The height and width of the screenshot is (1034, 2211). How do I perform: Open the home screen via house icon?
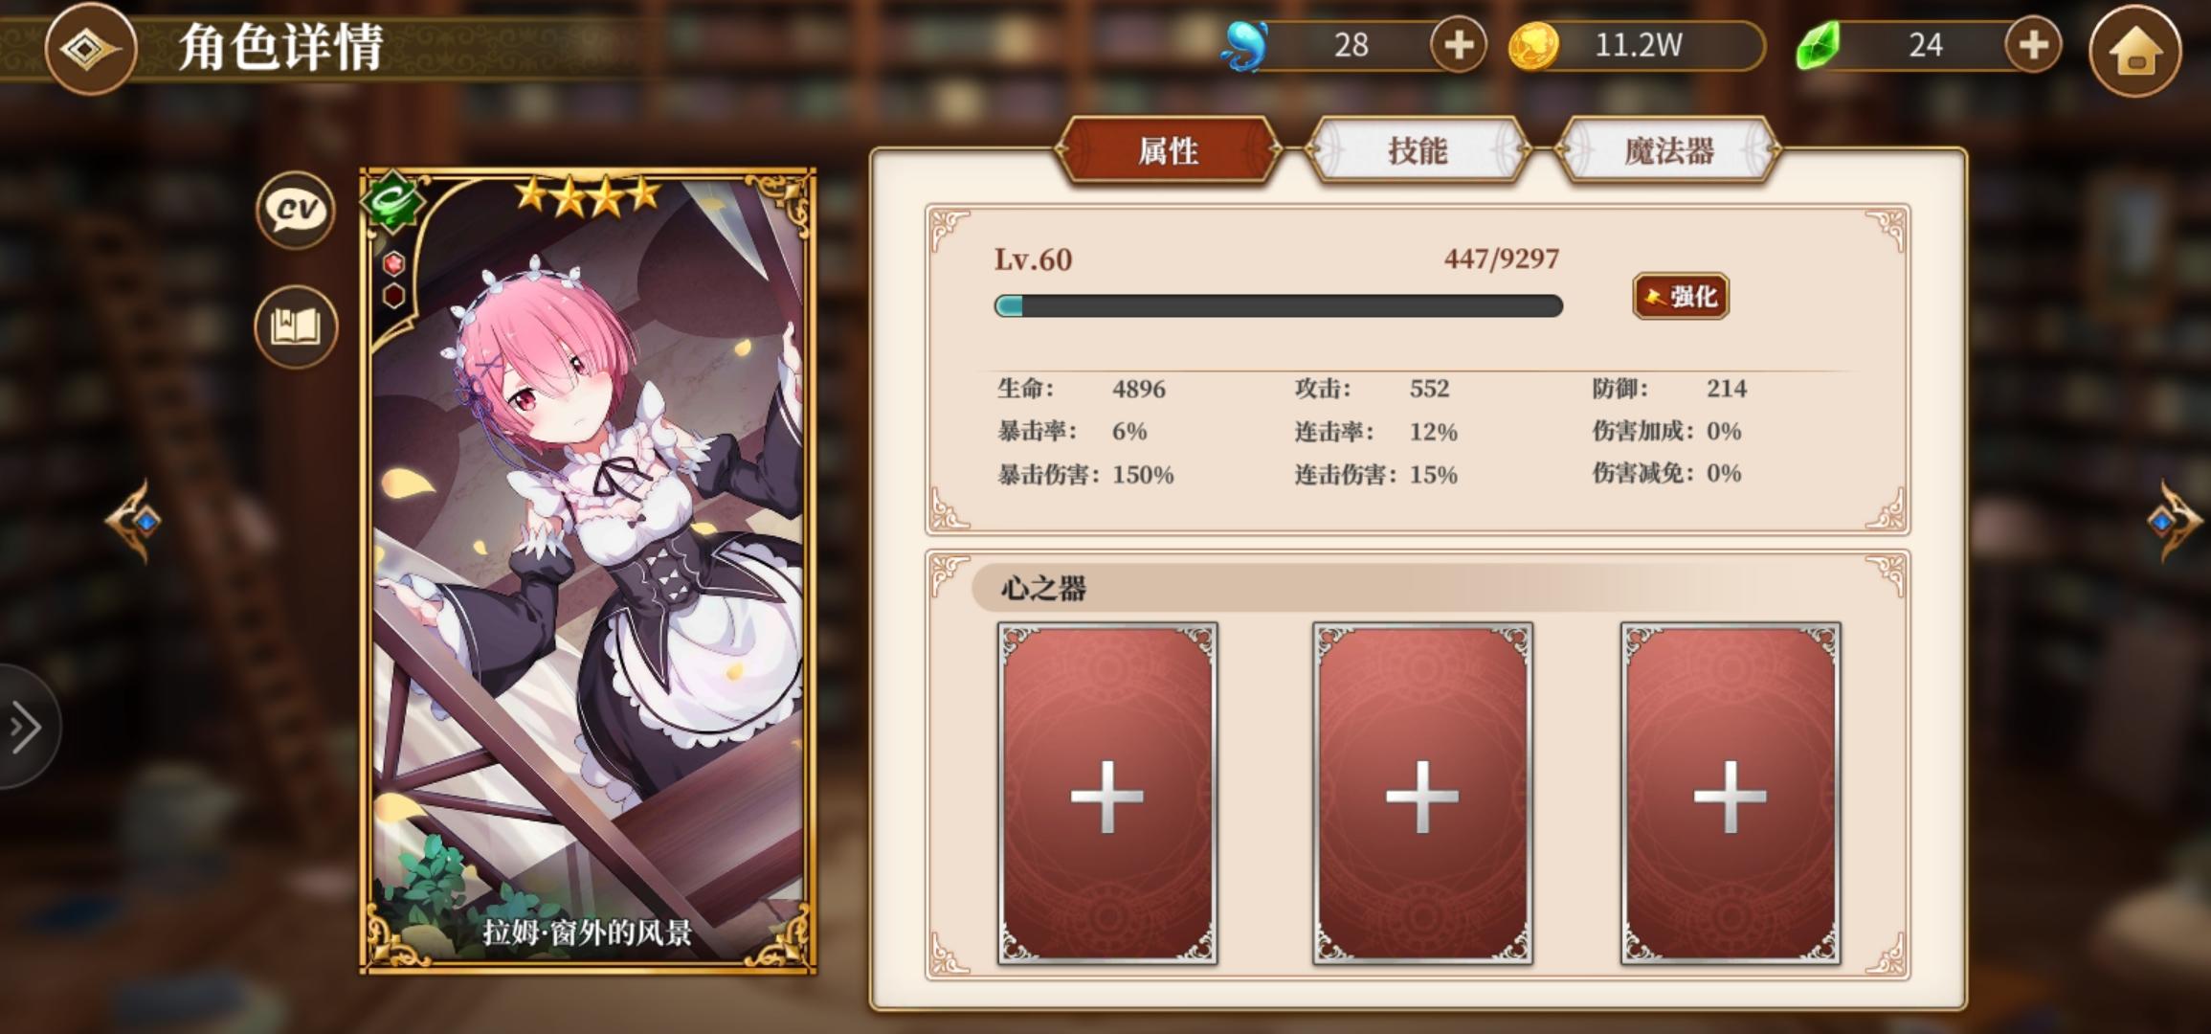click(2135, 50)
